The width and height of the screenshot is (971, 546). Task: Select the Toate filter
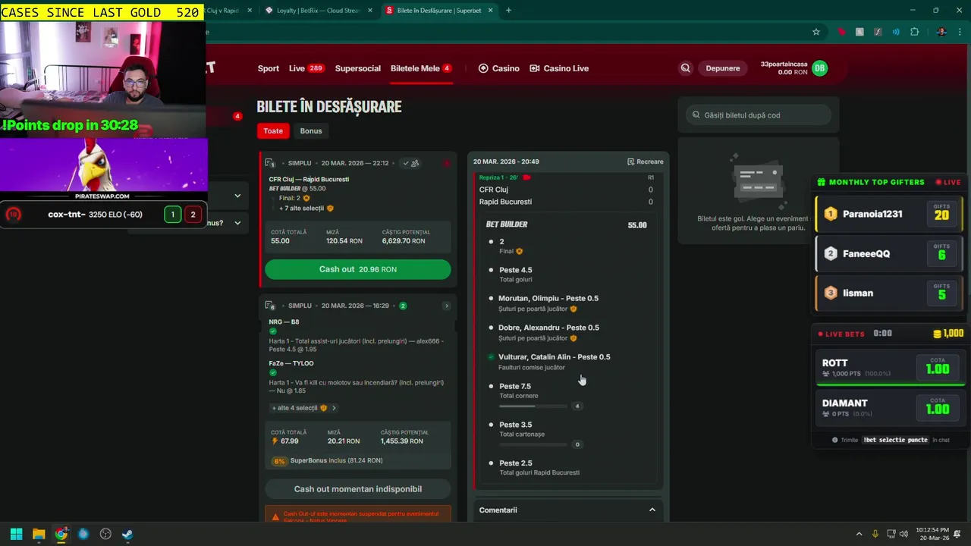[273, 131]
